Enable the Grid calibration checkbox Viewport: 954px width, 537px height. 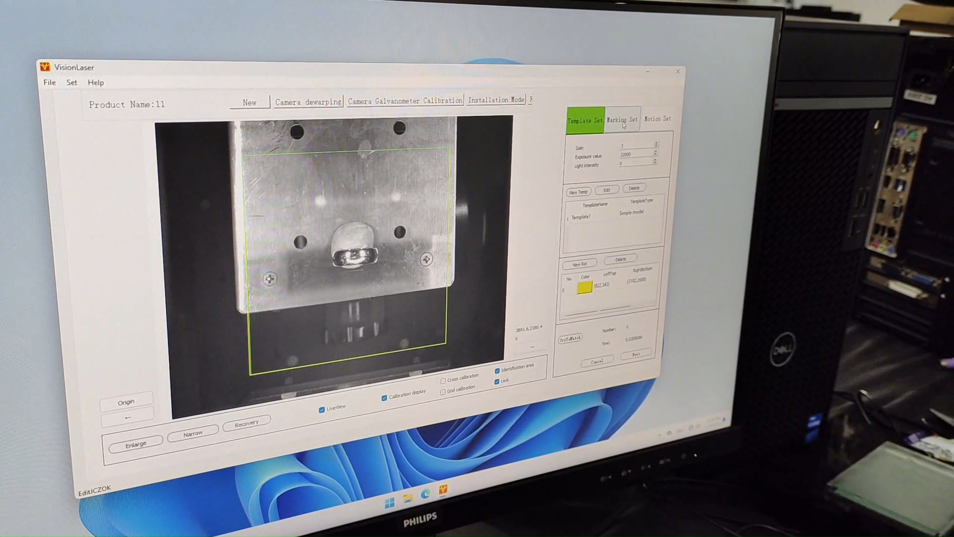(443, 392)
